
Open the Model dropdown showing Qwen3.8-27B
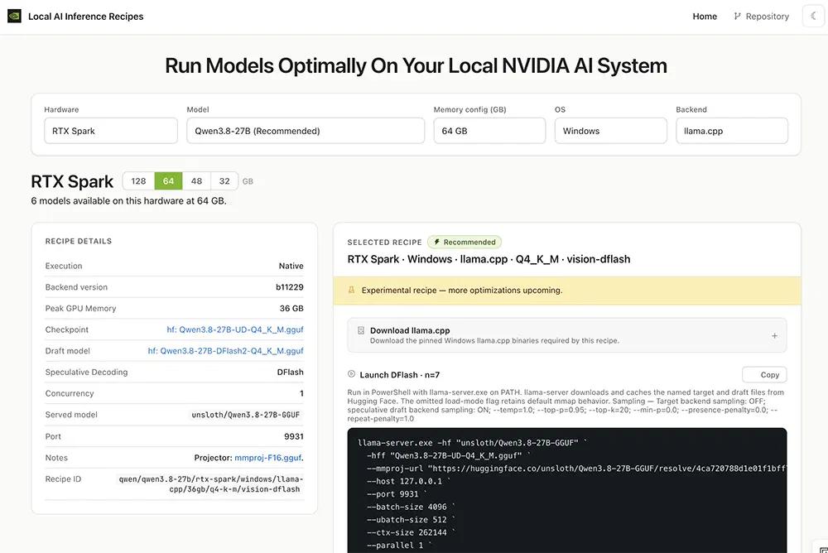point(306,131)
